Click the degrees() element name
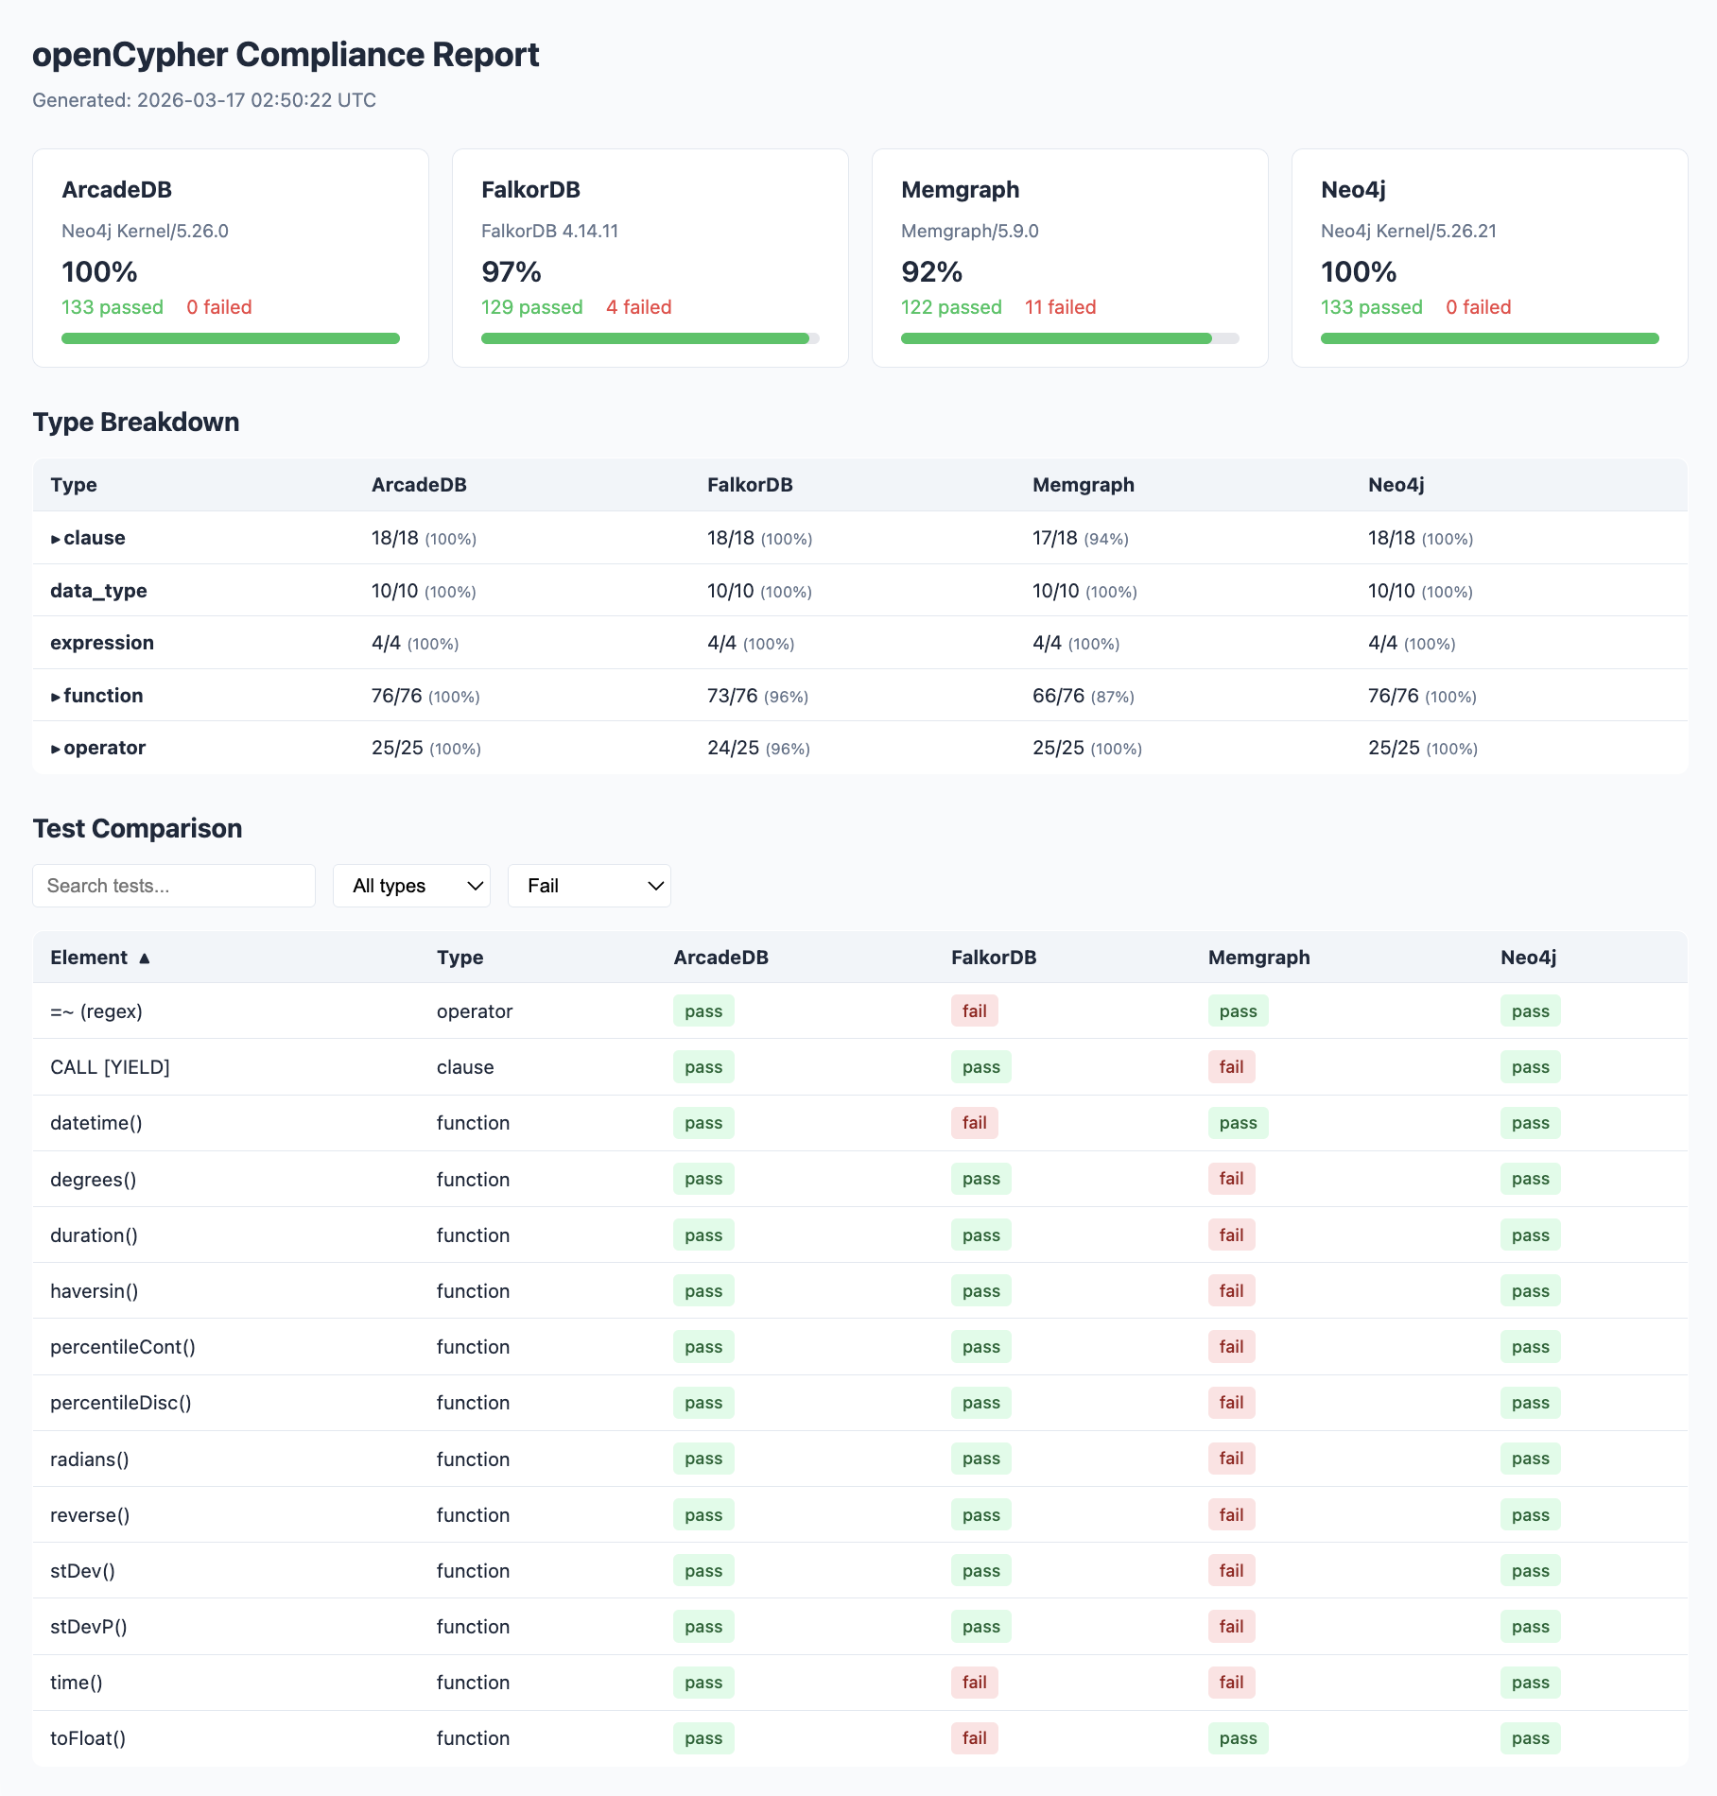 tap(94, 1180)
